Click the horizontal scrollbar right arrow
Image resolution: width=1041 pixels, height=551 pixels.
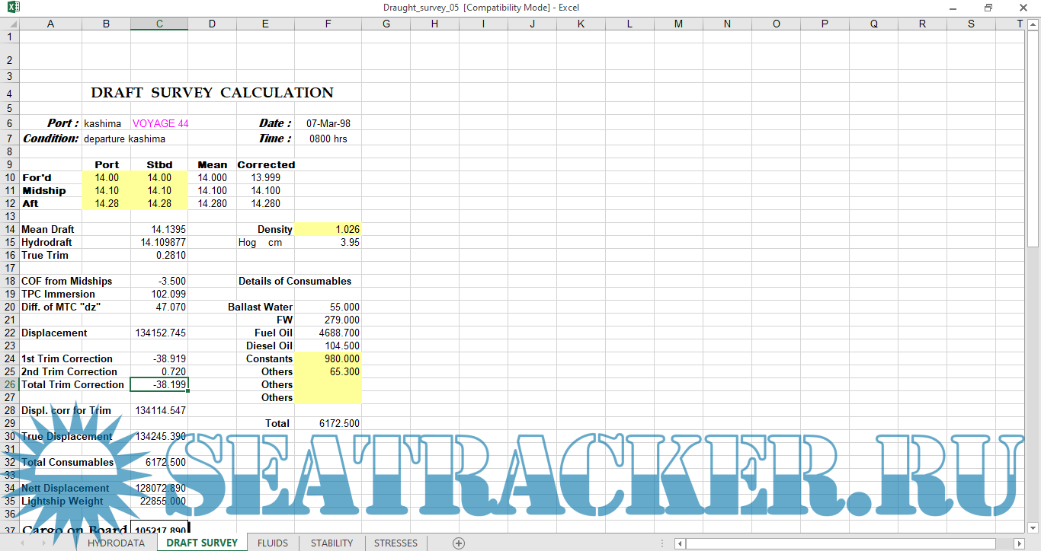click(x=1020, y=543)
